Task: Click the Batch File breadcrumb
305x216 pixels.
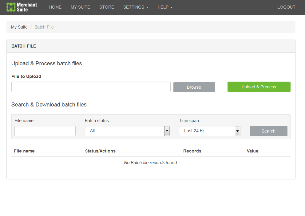Action: (x=44, y=27)
